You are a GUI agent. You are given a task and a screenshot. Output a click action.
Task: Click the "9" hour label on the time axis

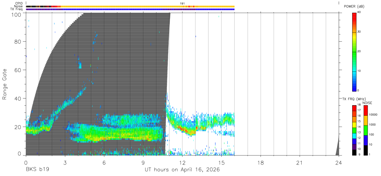click(143, 163)
